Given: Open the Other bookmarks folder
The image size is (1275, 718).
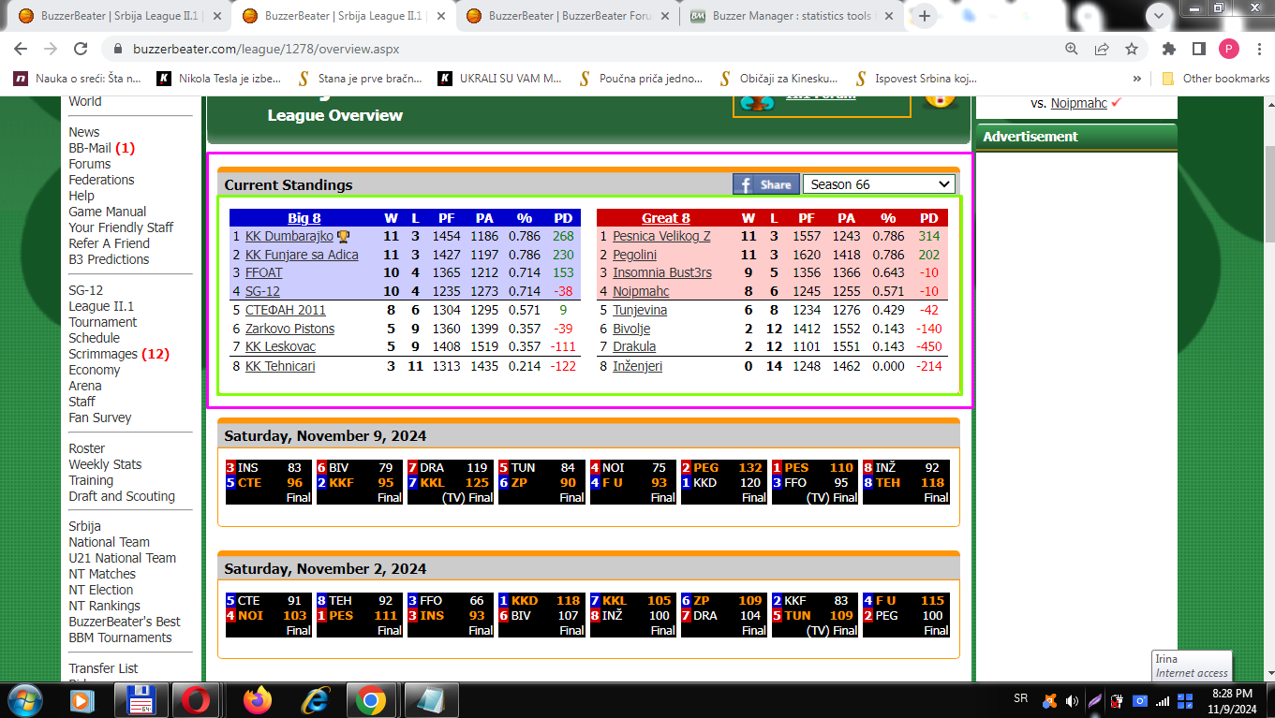Looking at the screenshot, I should tap(1215, 79).
